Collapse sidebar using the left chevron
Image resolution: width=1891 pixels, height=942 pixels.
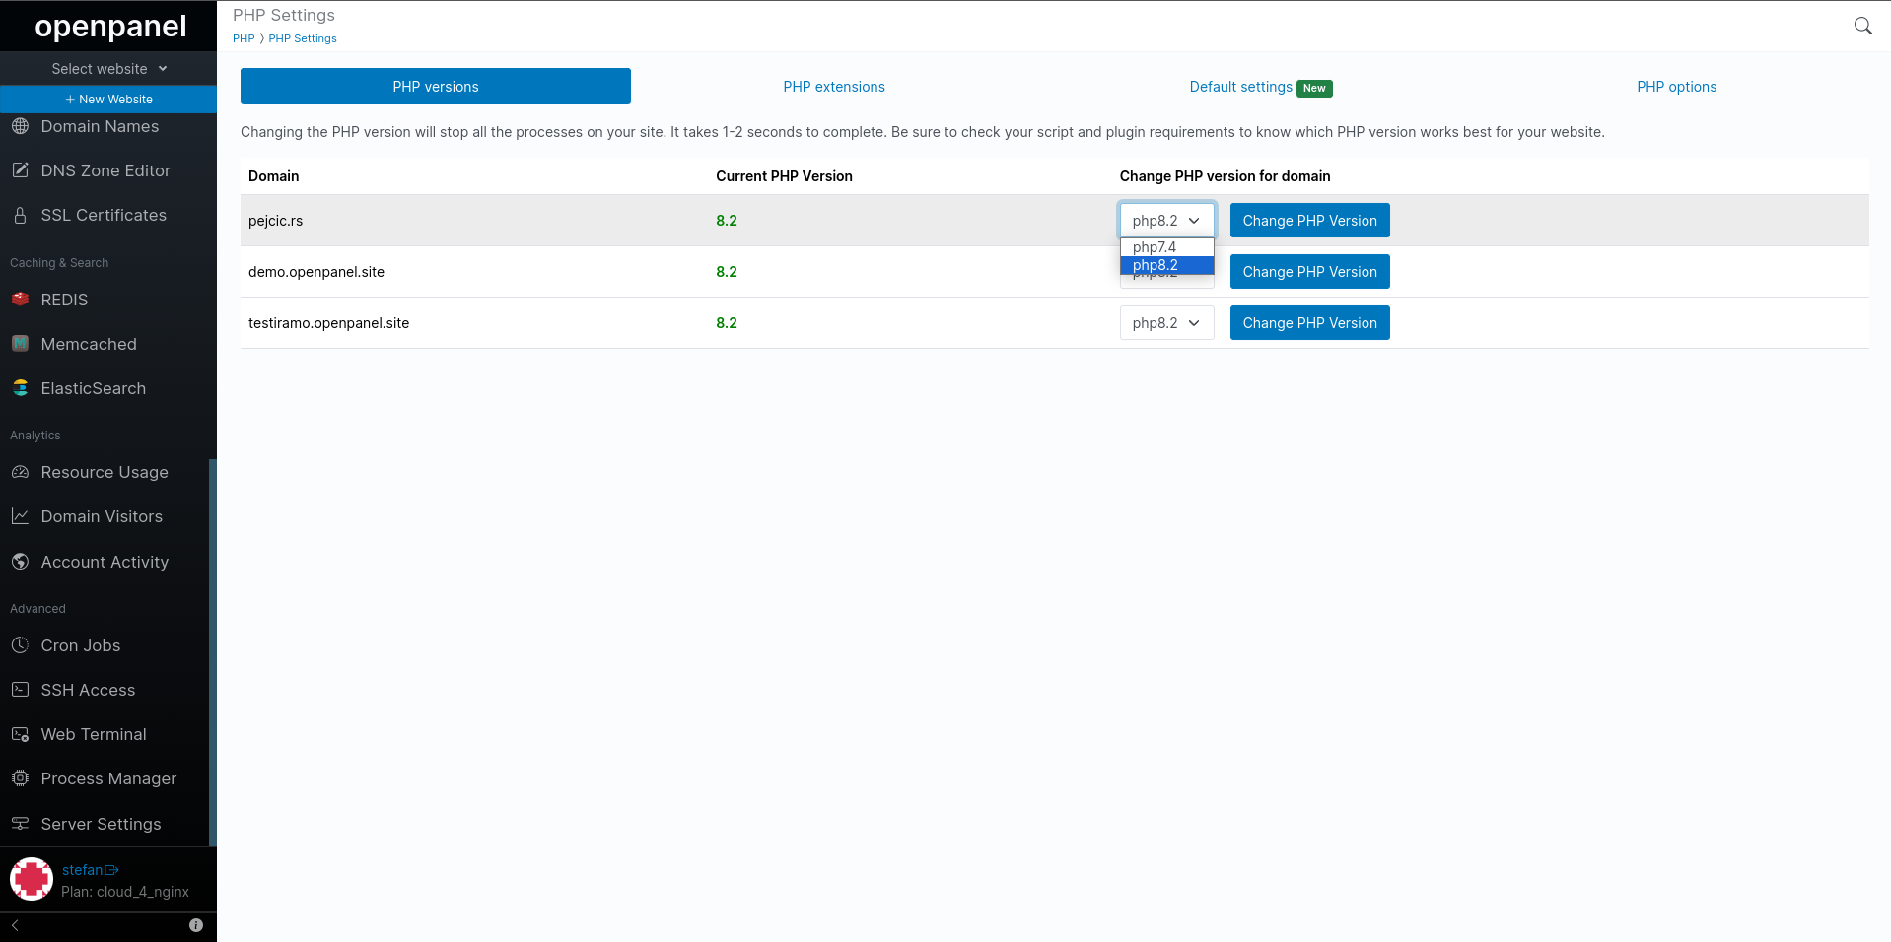15,925
